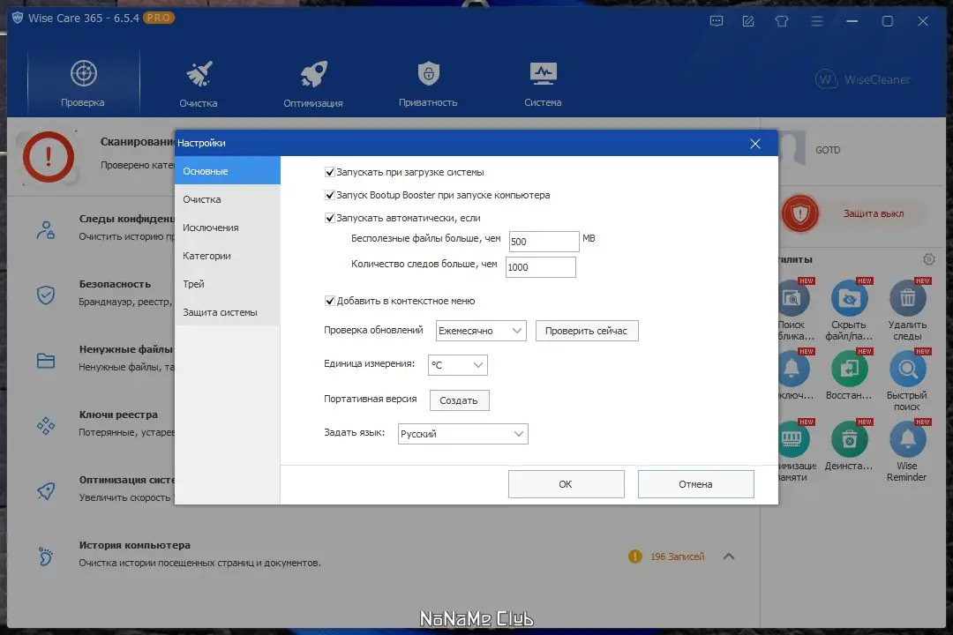Click the Проверить сейчас button
Image resolution: width=953 pixels, height=635 pixels.
point(587,330)
